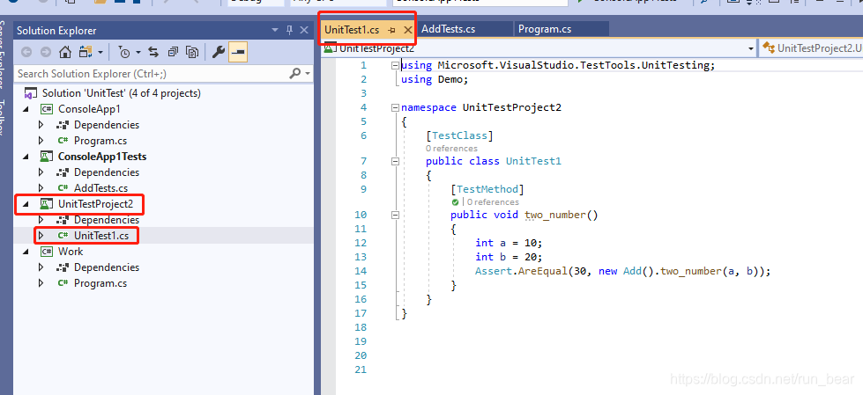This screenshot has width=863, height=395.
Task: Click '0 references' CodeLens above two_number method
Action: pyautogui.click(x=493, y=202)
